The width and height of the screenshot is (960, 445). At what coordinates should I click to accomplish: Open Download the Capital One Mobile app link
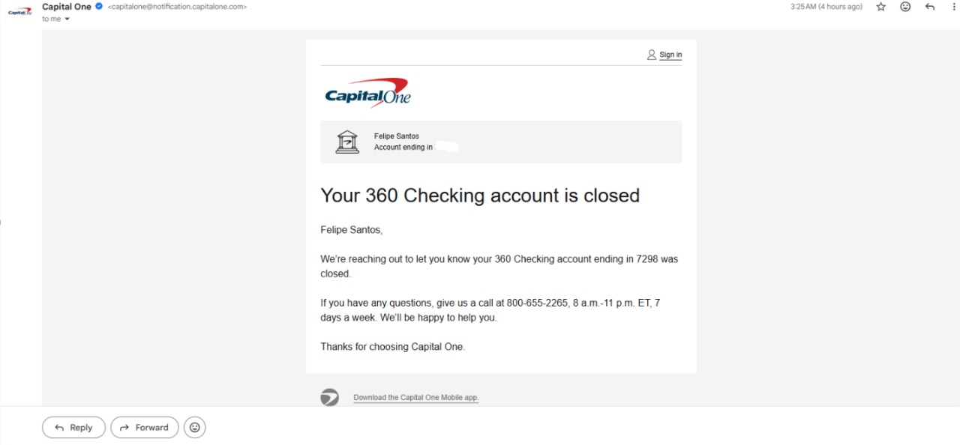coord(415,398)
